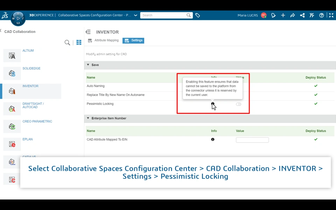Viewport: 336px width, 210px height.
Task: Open the collaboration network icon in the top bar
Action: 302,15
